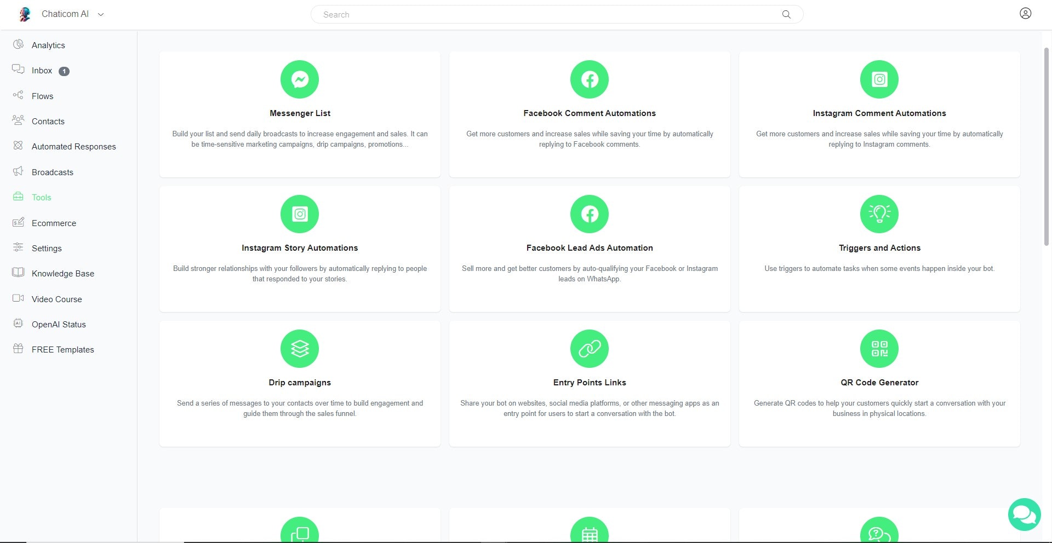
Task: Click the QR Code Generator description text
Action: tap(879, 408)
